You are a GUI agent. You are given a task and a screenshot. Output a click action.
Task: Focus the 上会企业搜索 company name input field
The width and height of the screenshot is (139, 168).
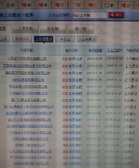point(90,15)
